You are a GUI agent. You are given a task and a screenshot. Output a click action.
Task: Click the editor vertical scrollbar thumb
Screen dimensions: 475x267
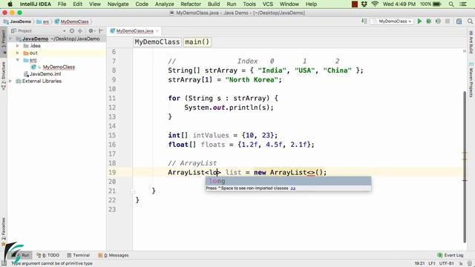tap(465, 166)
